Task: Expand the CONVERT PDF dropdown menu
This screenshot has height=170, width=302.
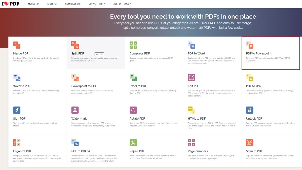Action: coord(97,4)
